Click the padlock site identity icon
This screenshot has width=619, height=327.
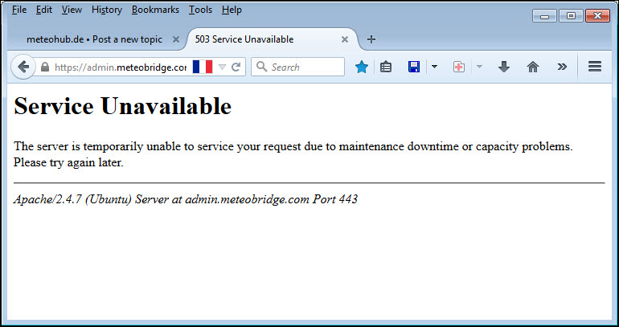45,67
